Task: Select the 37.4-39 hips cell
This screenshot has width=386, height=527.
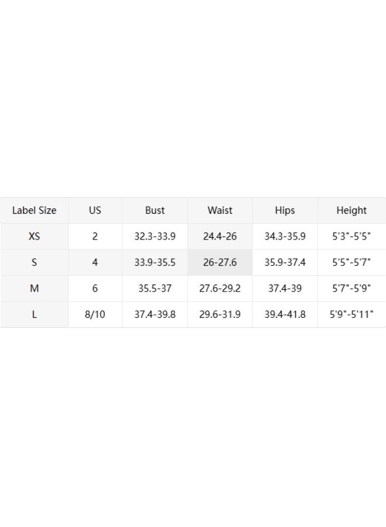Action: click(x=285, y=288)
